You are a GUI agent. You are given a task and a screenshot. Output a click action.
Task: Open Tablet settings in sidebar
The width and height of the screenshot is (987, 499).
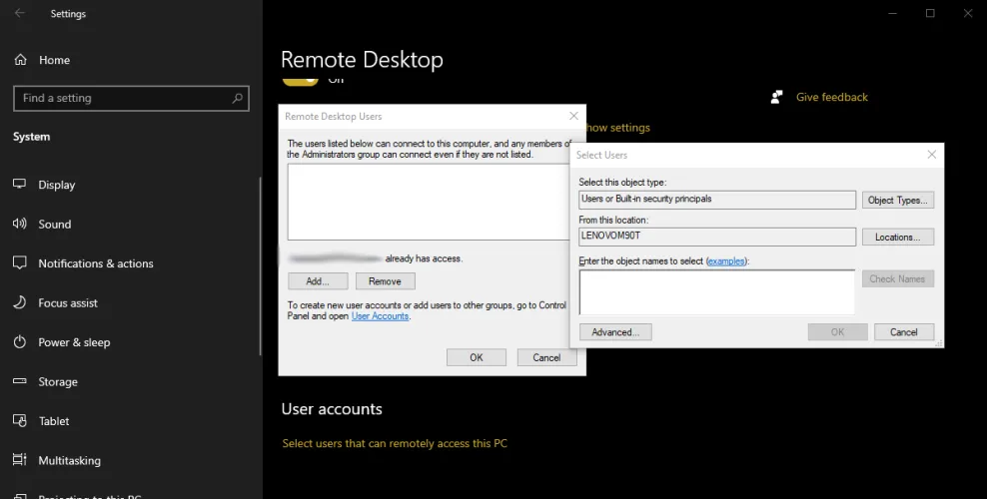click(54, 421)
